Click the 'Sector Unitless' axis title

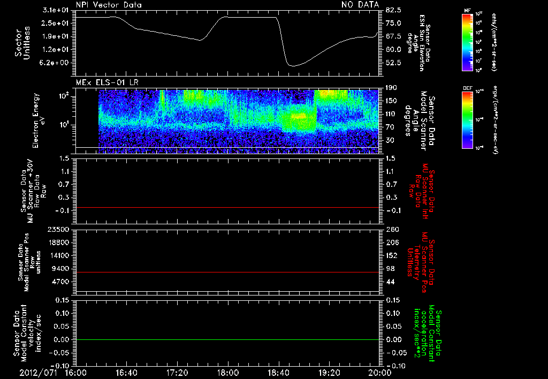[x=22, y=43]
